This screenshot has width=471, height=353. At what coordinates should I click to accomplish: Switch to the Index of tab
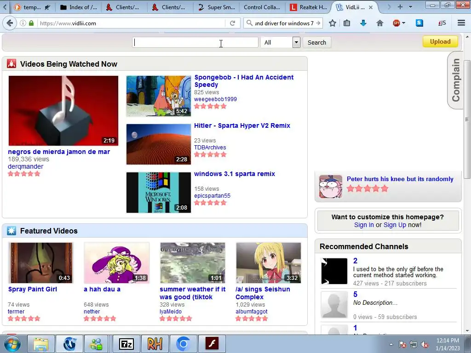coord(78,7)
